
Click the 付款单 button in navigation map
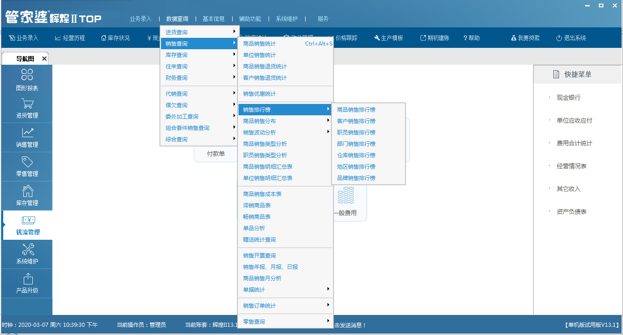216,154
